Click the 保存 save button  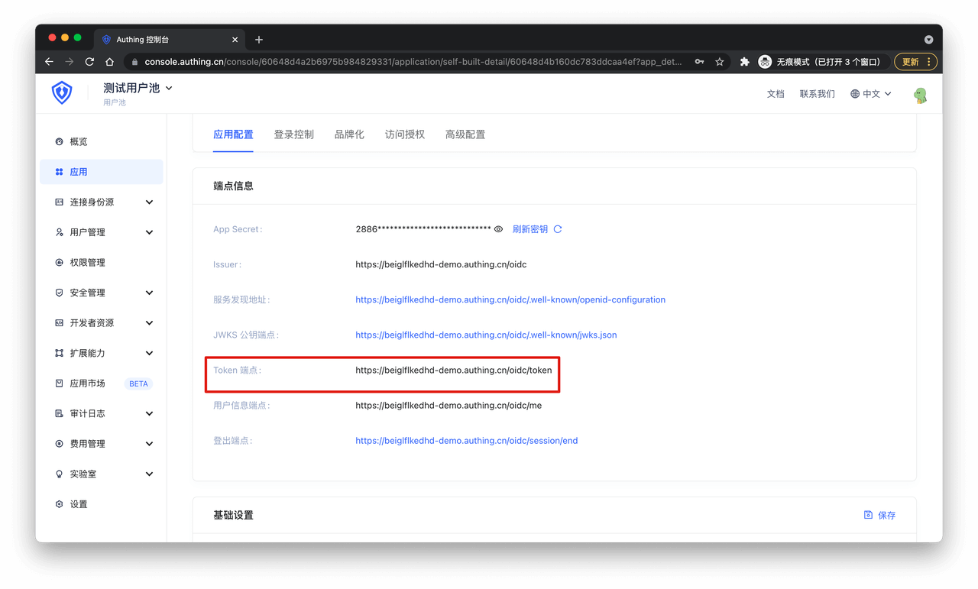tap(879, 516)
